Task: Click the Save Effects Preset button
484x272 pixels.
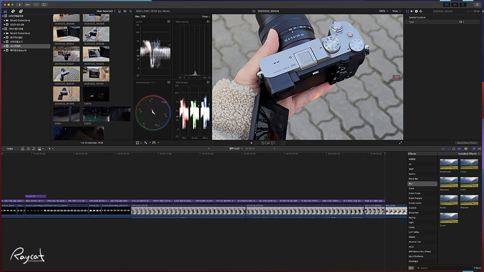Action: [467, 143]
